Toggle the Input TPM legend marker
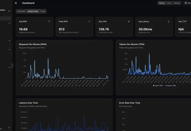Screen dimensions: 191x131 pyautogui.click(x=154, y=85)
